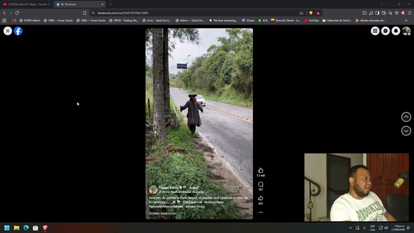
Task: Switch to the Big Yamo YouTube tab
Action: pyautogui.click(x=27, y=4)
